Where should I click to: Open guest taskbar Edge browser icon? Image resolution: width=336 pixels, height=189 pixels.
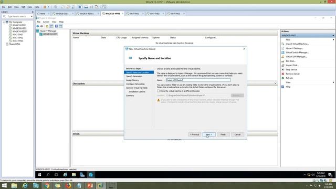[65, 175]
